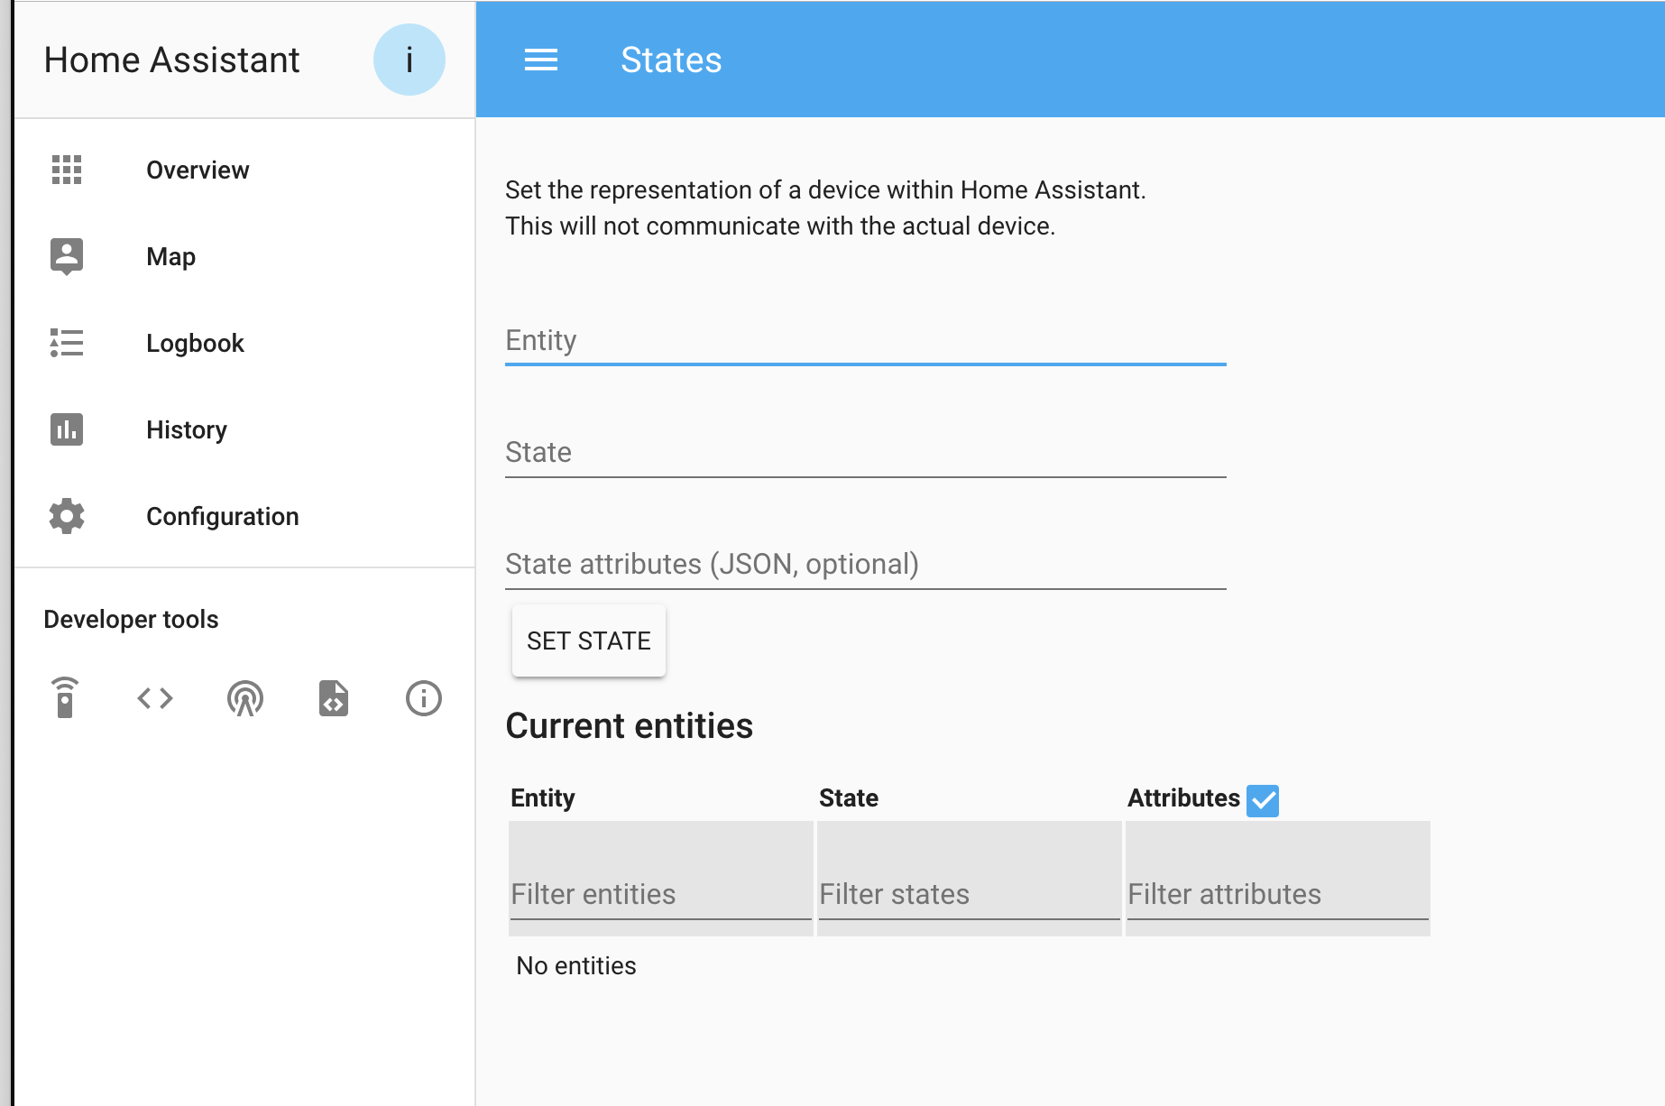The image size is (1665, 1106).
Task: Toggle the sidebar with the hamburger menu
Action: 541,60
